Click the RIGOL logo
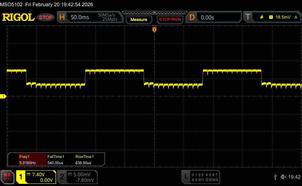The height and width of the screenshot is (186, 302). (x=18, y=17)
